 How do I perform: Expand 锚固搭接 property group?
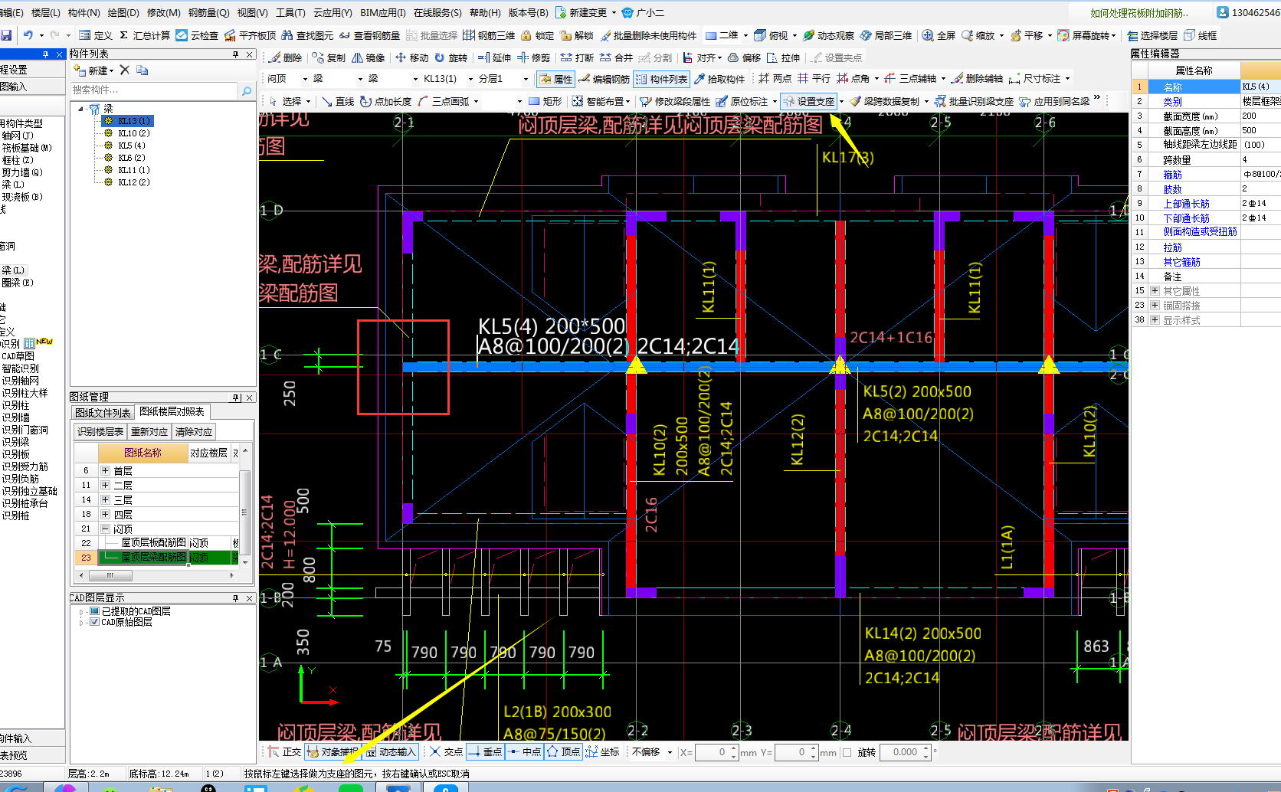coord(1155,305)
